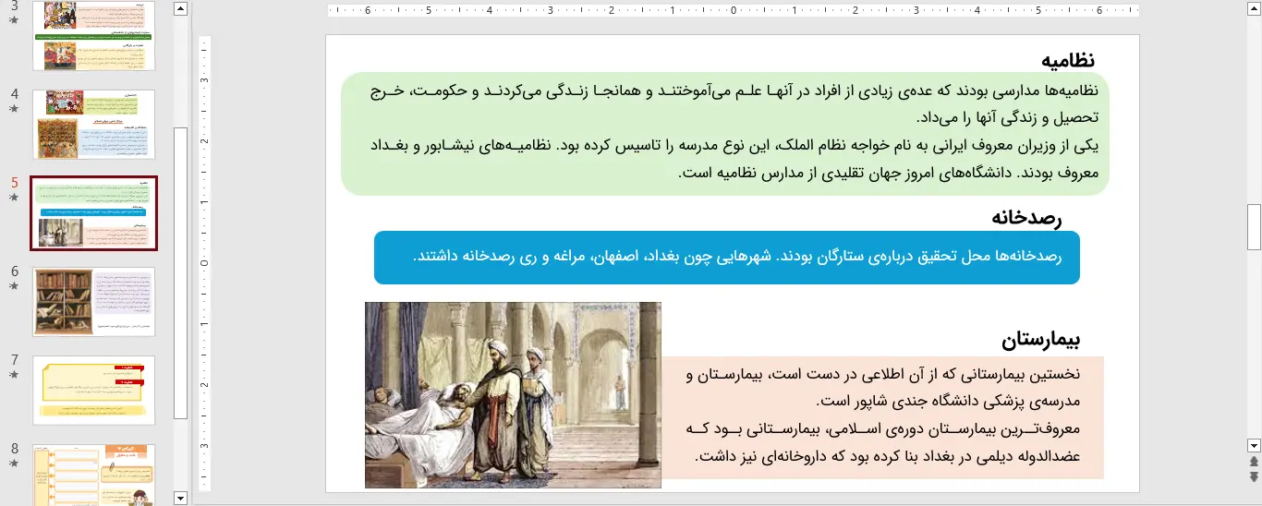Select slide 7 thumbnail with yellow boxes
Viewport: 1262px width, 506px height.
coord(94,391)
